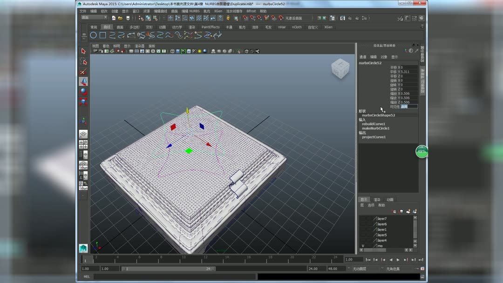The image size is (503, 283).
Task: Select the NURBS square shelf tool
Action: (102, 35)
